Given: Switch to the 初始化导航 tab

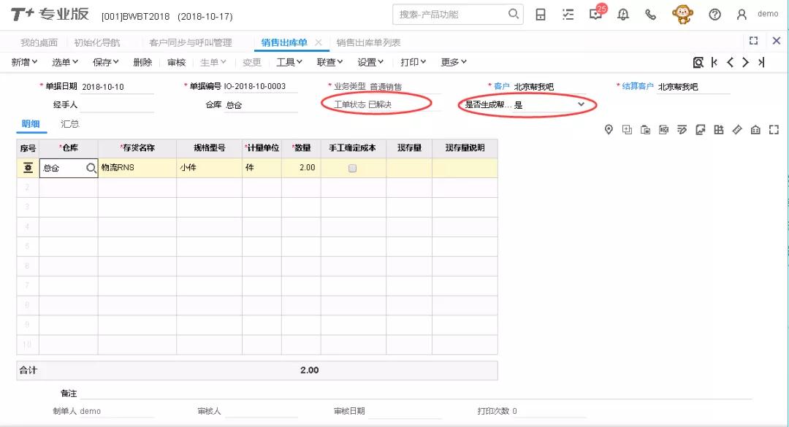Looking at the screenshot, I should [97, 43].
